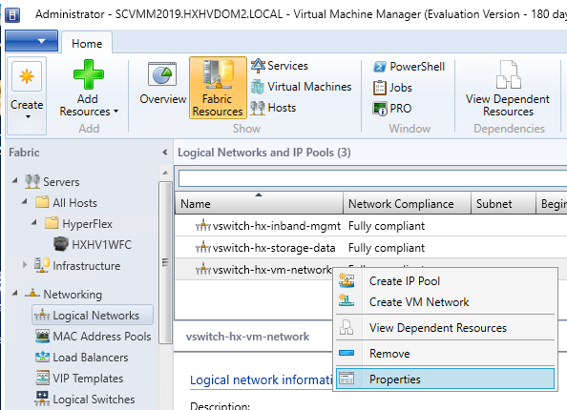Click the MAC Address Pools icon
The width and height of the screenshot is (567, 410).
pos(42,337)
